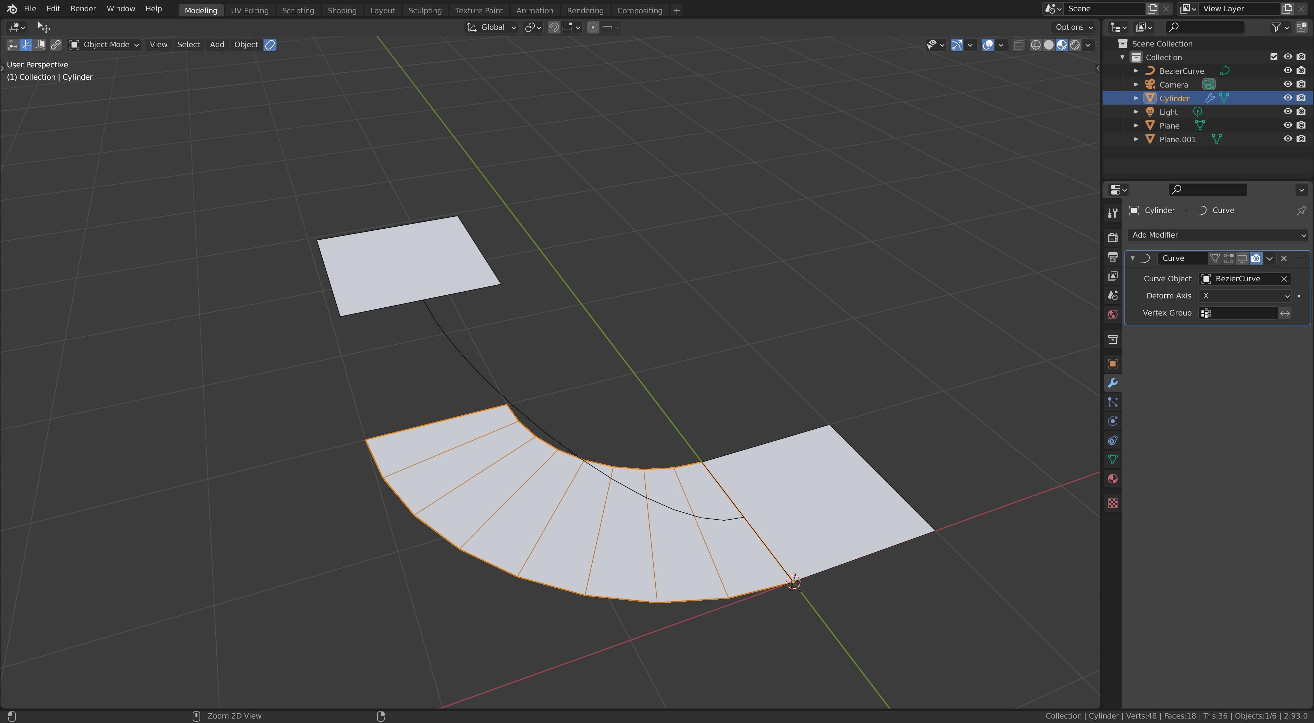Screen dimensions: 1314x723
Task: Toggle Cylinder visibility eye in outliner
Action: coord(1287,98)
